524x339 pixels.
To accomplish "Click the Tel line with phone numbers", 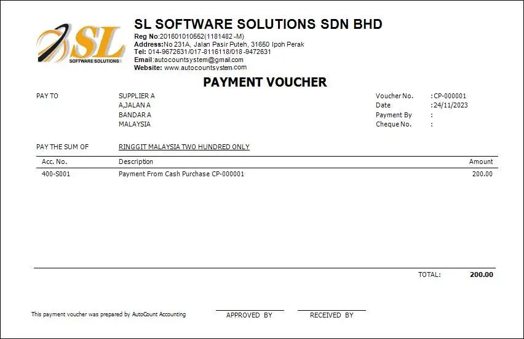I will (202, 52).
